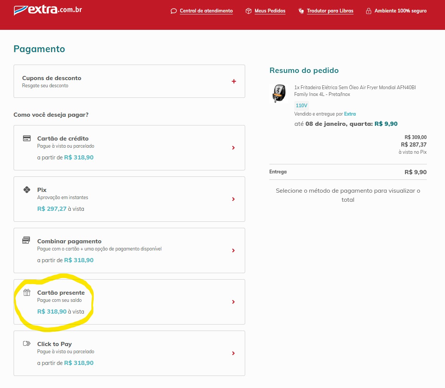Expand Cupons de desconto with the plus icon
Screen dimensions: 445x388
click(x=234, y=82)
